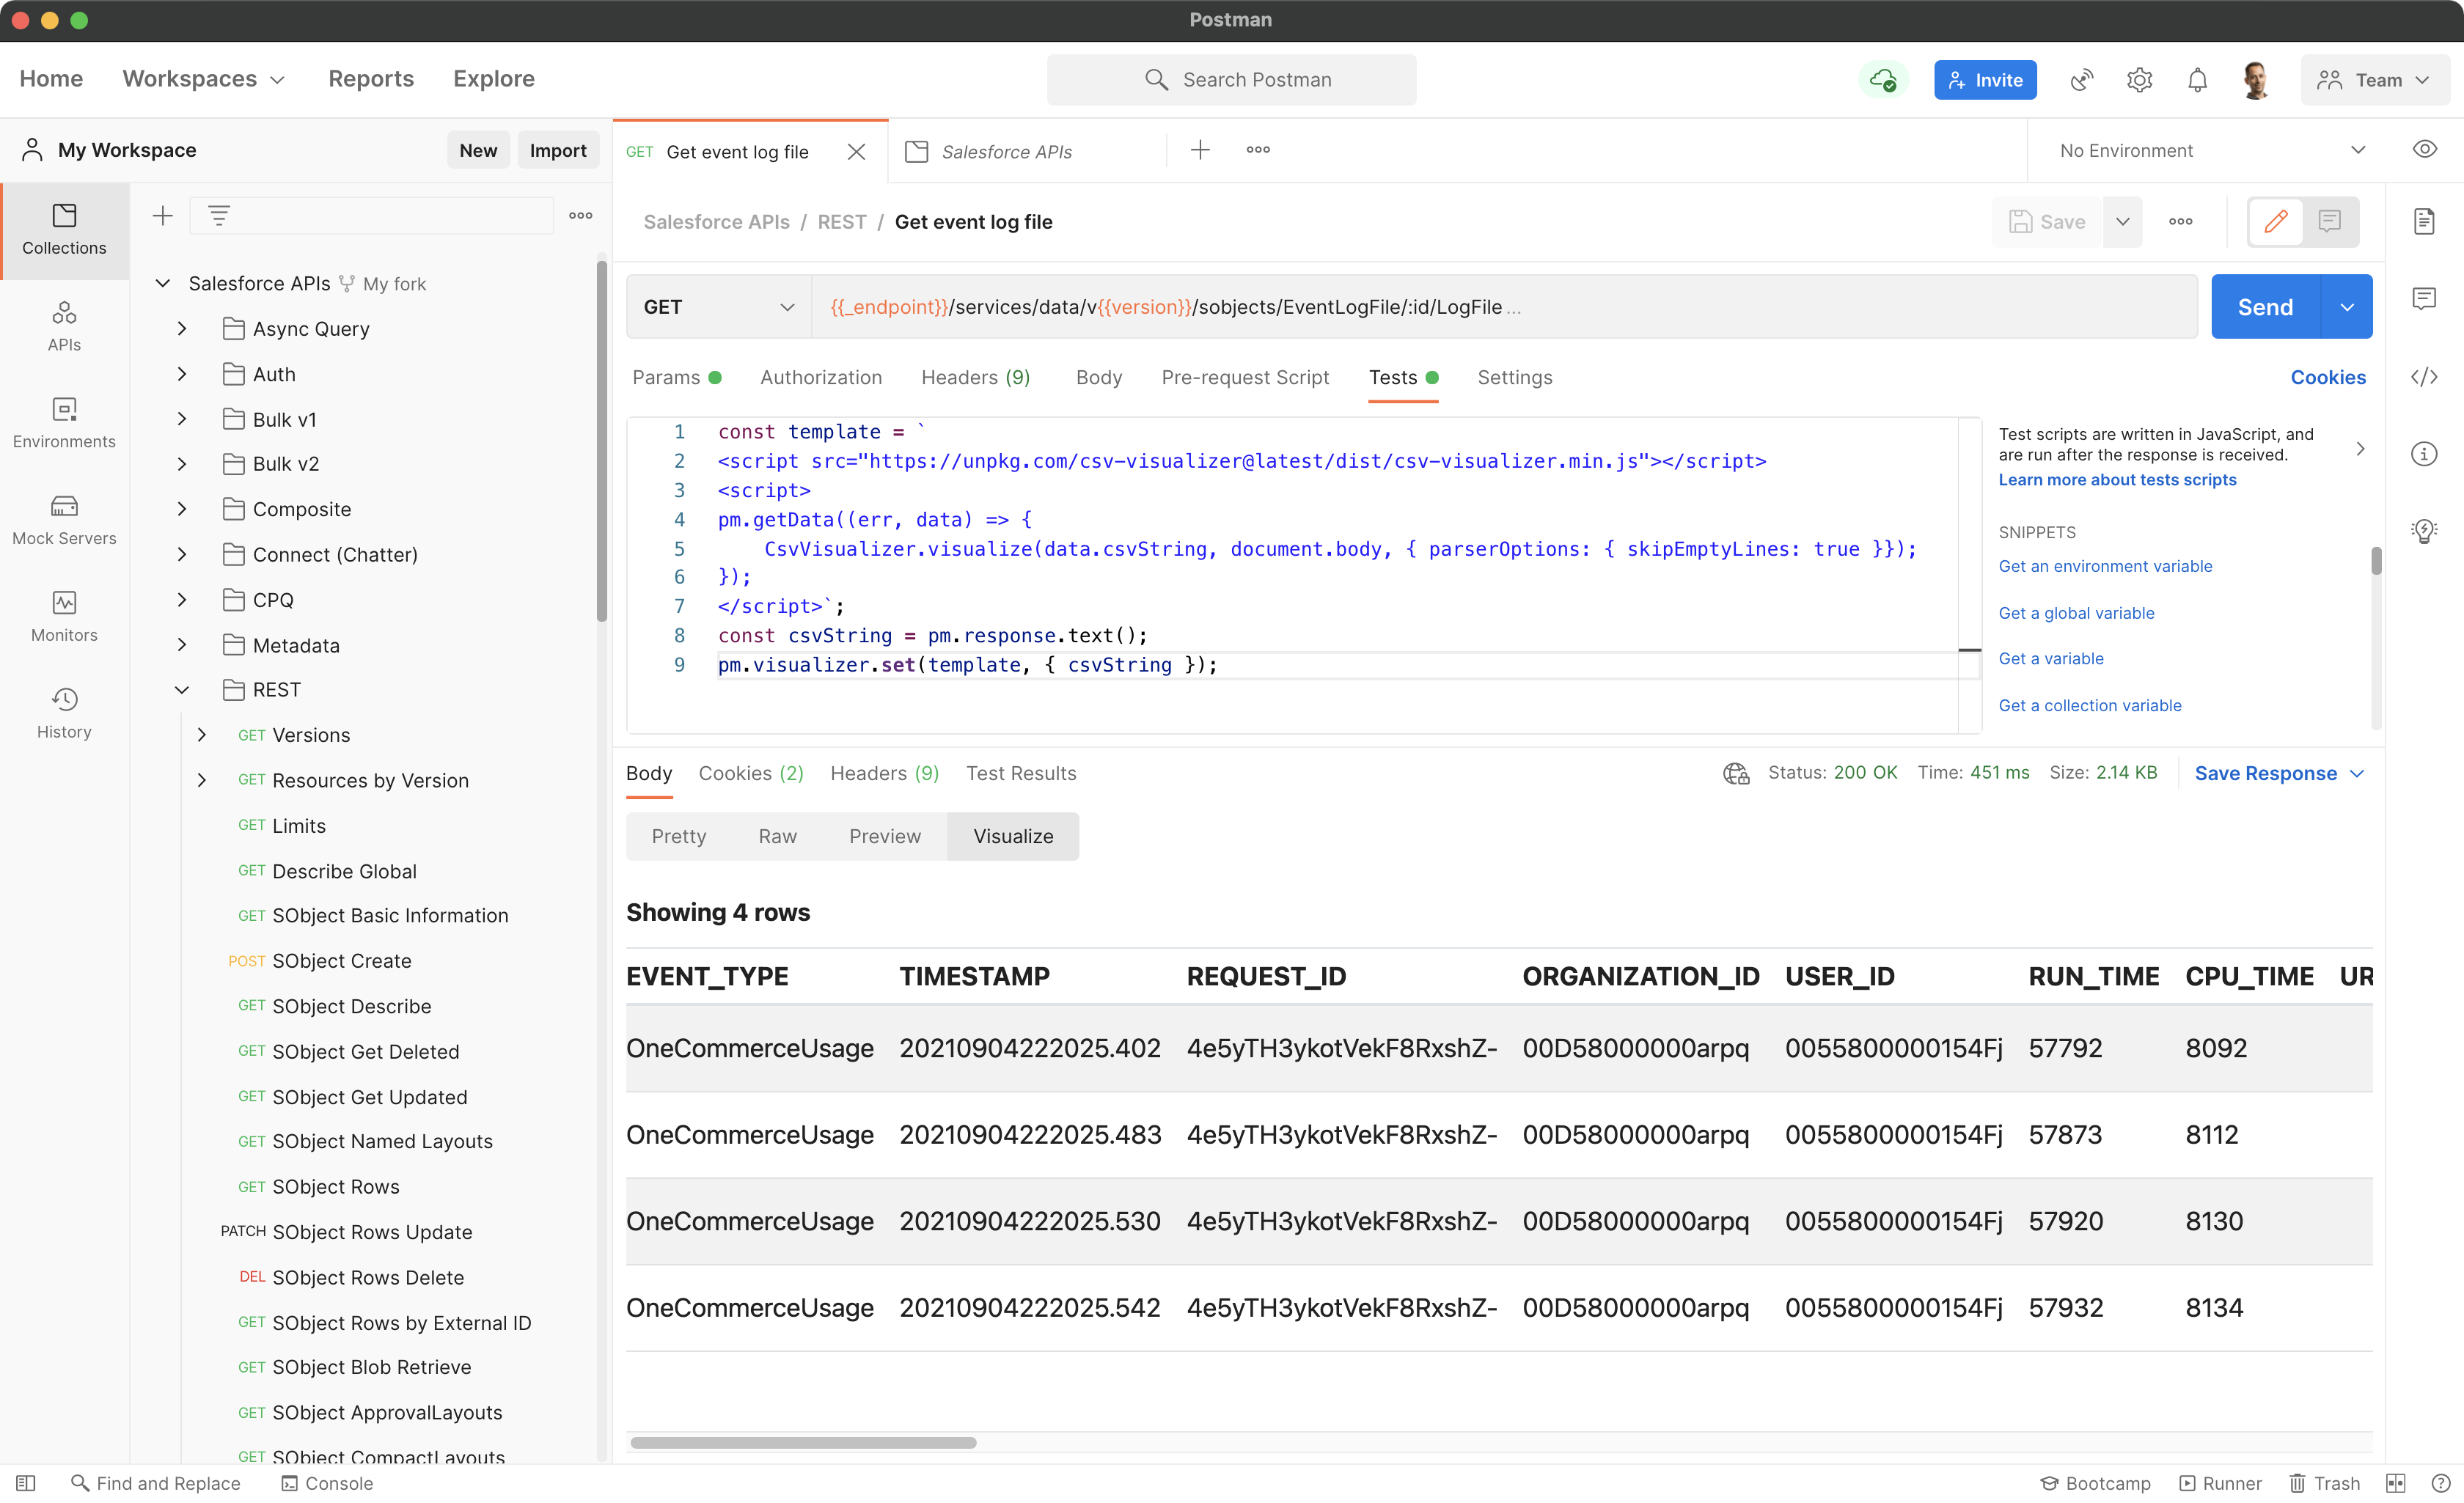Image resolution: width=2464 pixels, height=1503 pixels.
Task: Click the settings gear icon
Action: (2139, 80)
